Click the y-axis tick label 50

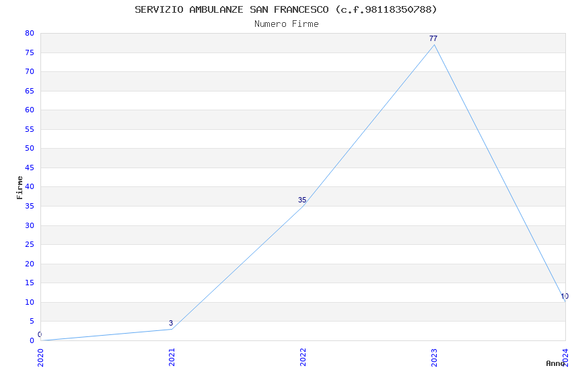click(x=30, y=148)
